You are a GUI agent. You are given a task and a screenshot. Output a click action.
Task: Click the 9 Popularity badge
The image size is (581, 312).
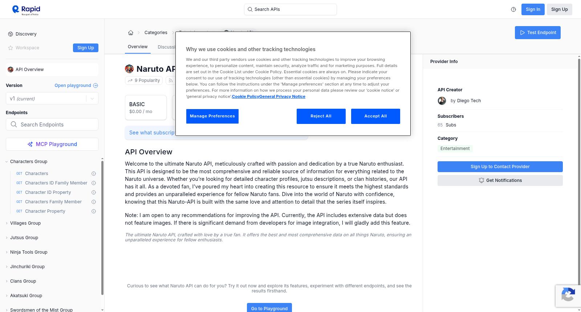pyautogui.click(x=144, y=80)
